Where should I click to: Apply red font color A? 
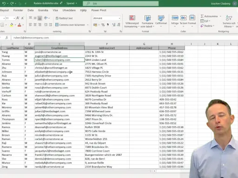tap(20, 25)
